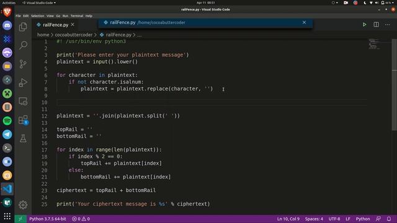Open the problems errors and warnings indicator

tap(81, 219)
